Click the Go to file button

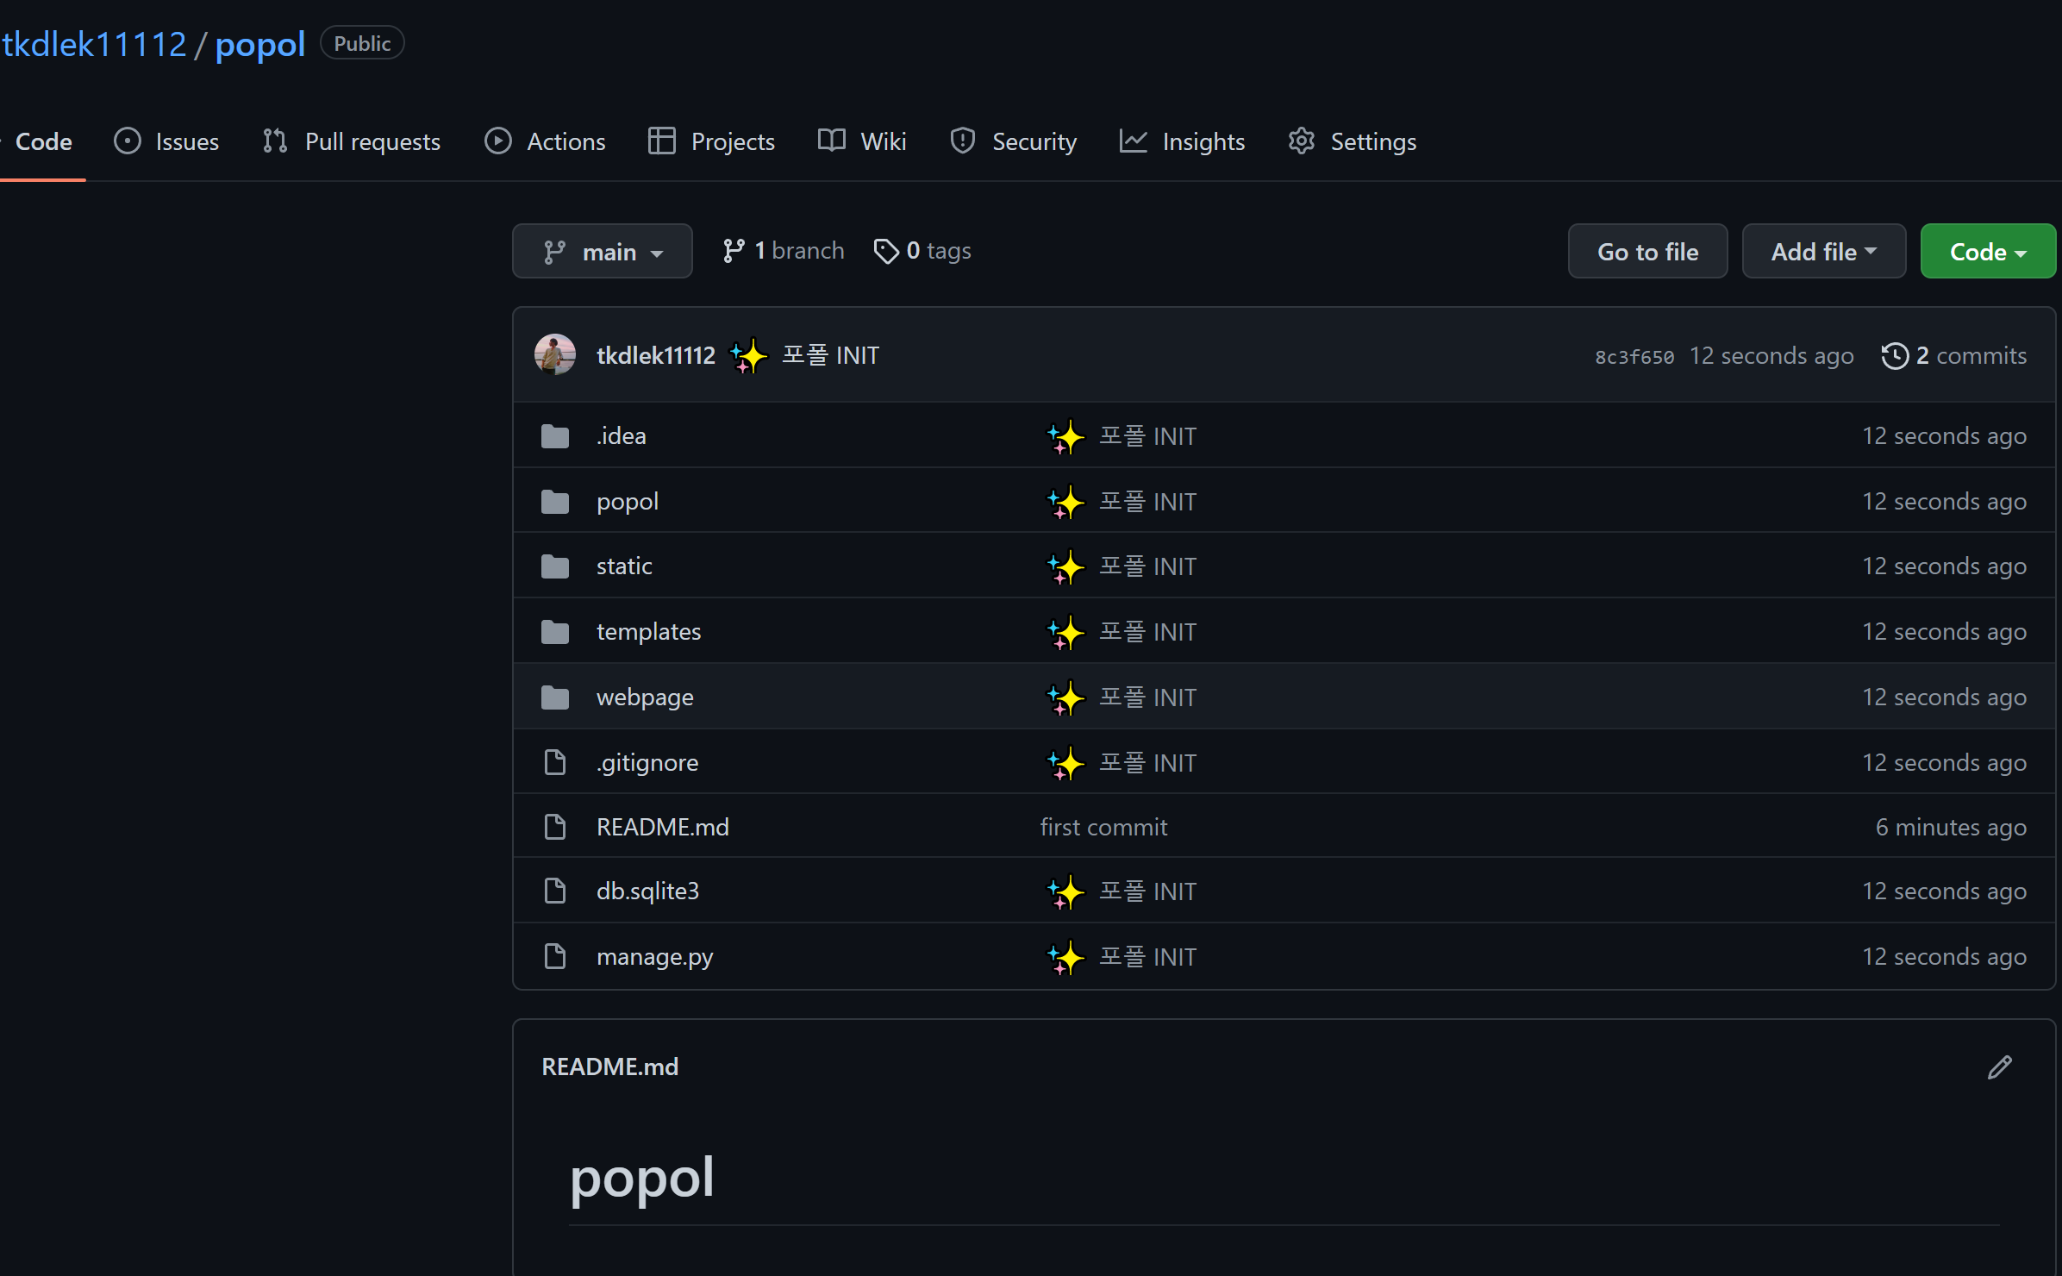click(x=1647, y=252)
